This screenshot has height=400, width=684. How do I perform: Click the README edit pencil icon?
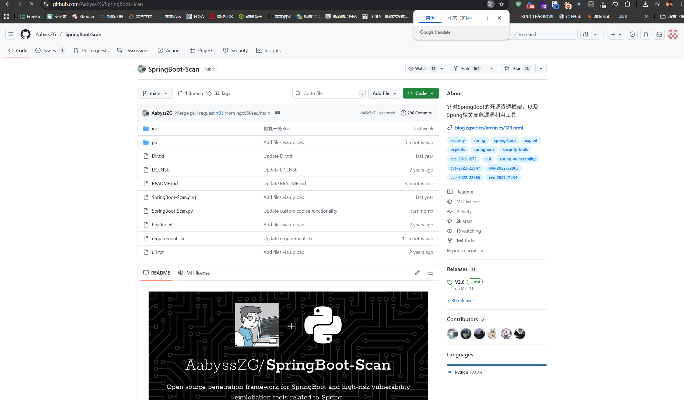pyautogui.click(x=417, y=273)
